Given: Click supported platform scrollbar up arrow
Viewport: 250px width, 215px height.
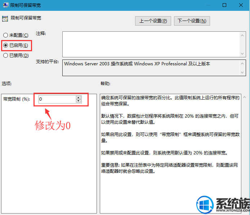Looking at the screenshot, I should 242,63.
